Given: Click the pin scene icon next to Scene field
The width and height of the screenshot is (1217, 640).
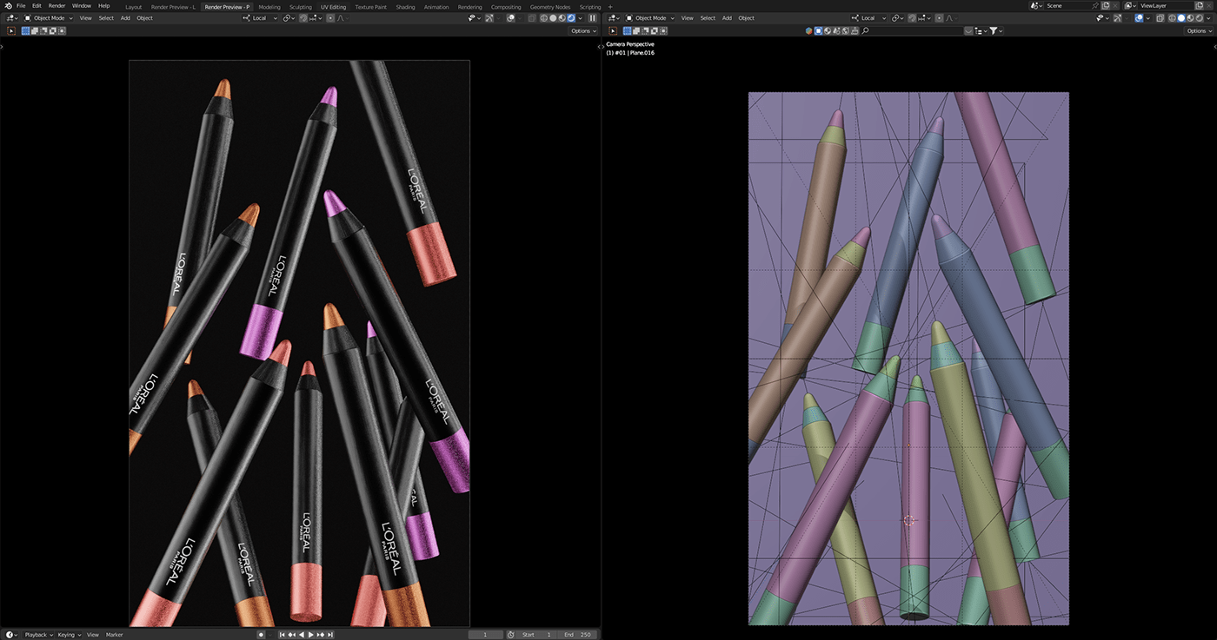Looking at the screenshot, I should pos(1094,6).
